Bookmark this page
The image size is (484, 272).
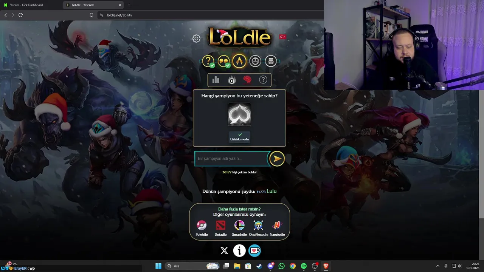point(91,15)
